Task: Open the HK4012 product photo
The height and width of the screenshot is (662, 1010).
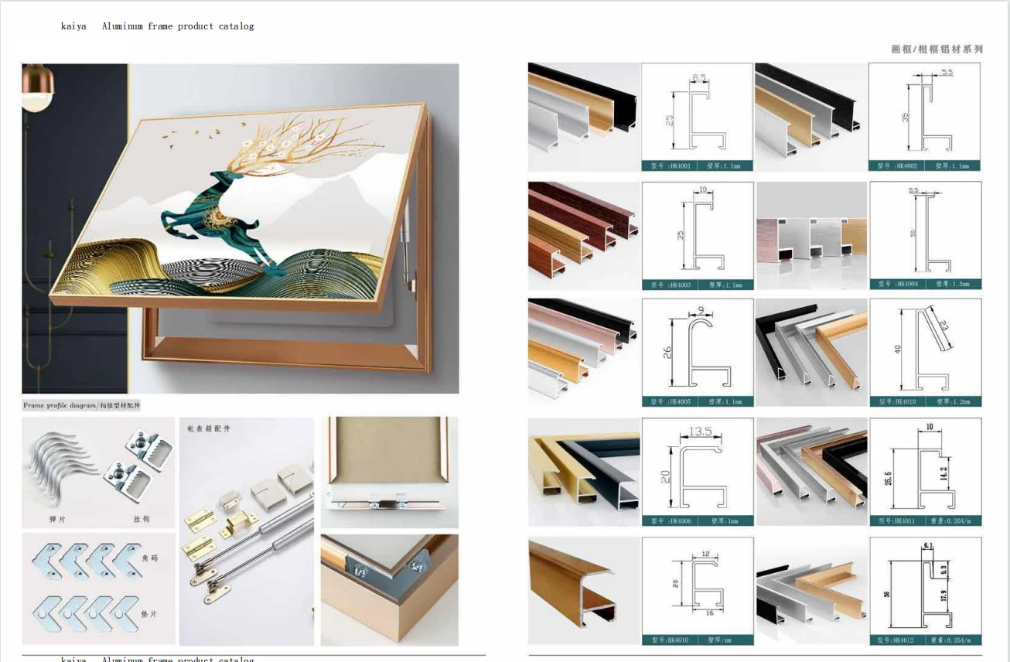Action: pos(811,592)
